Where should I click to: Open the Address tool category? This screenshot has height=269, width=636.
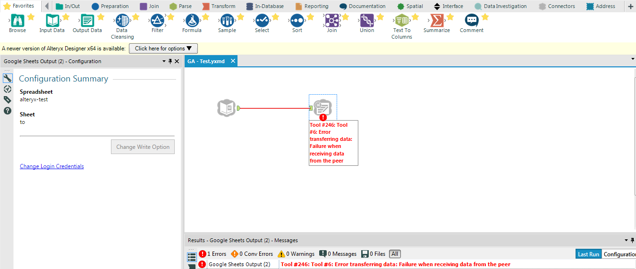point(601,6)
